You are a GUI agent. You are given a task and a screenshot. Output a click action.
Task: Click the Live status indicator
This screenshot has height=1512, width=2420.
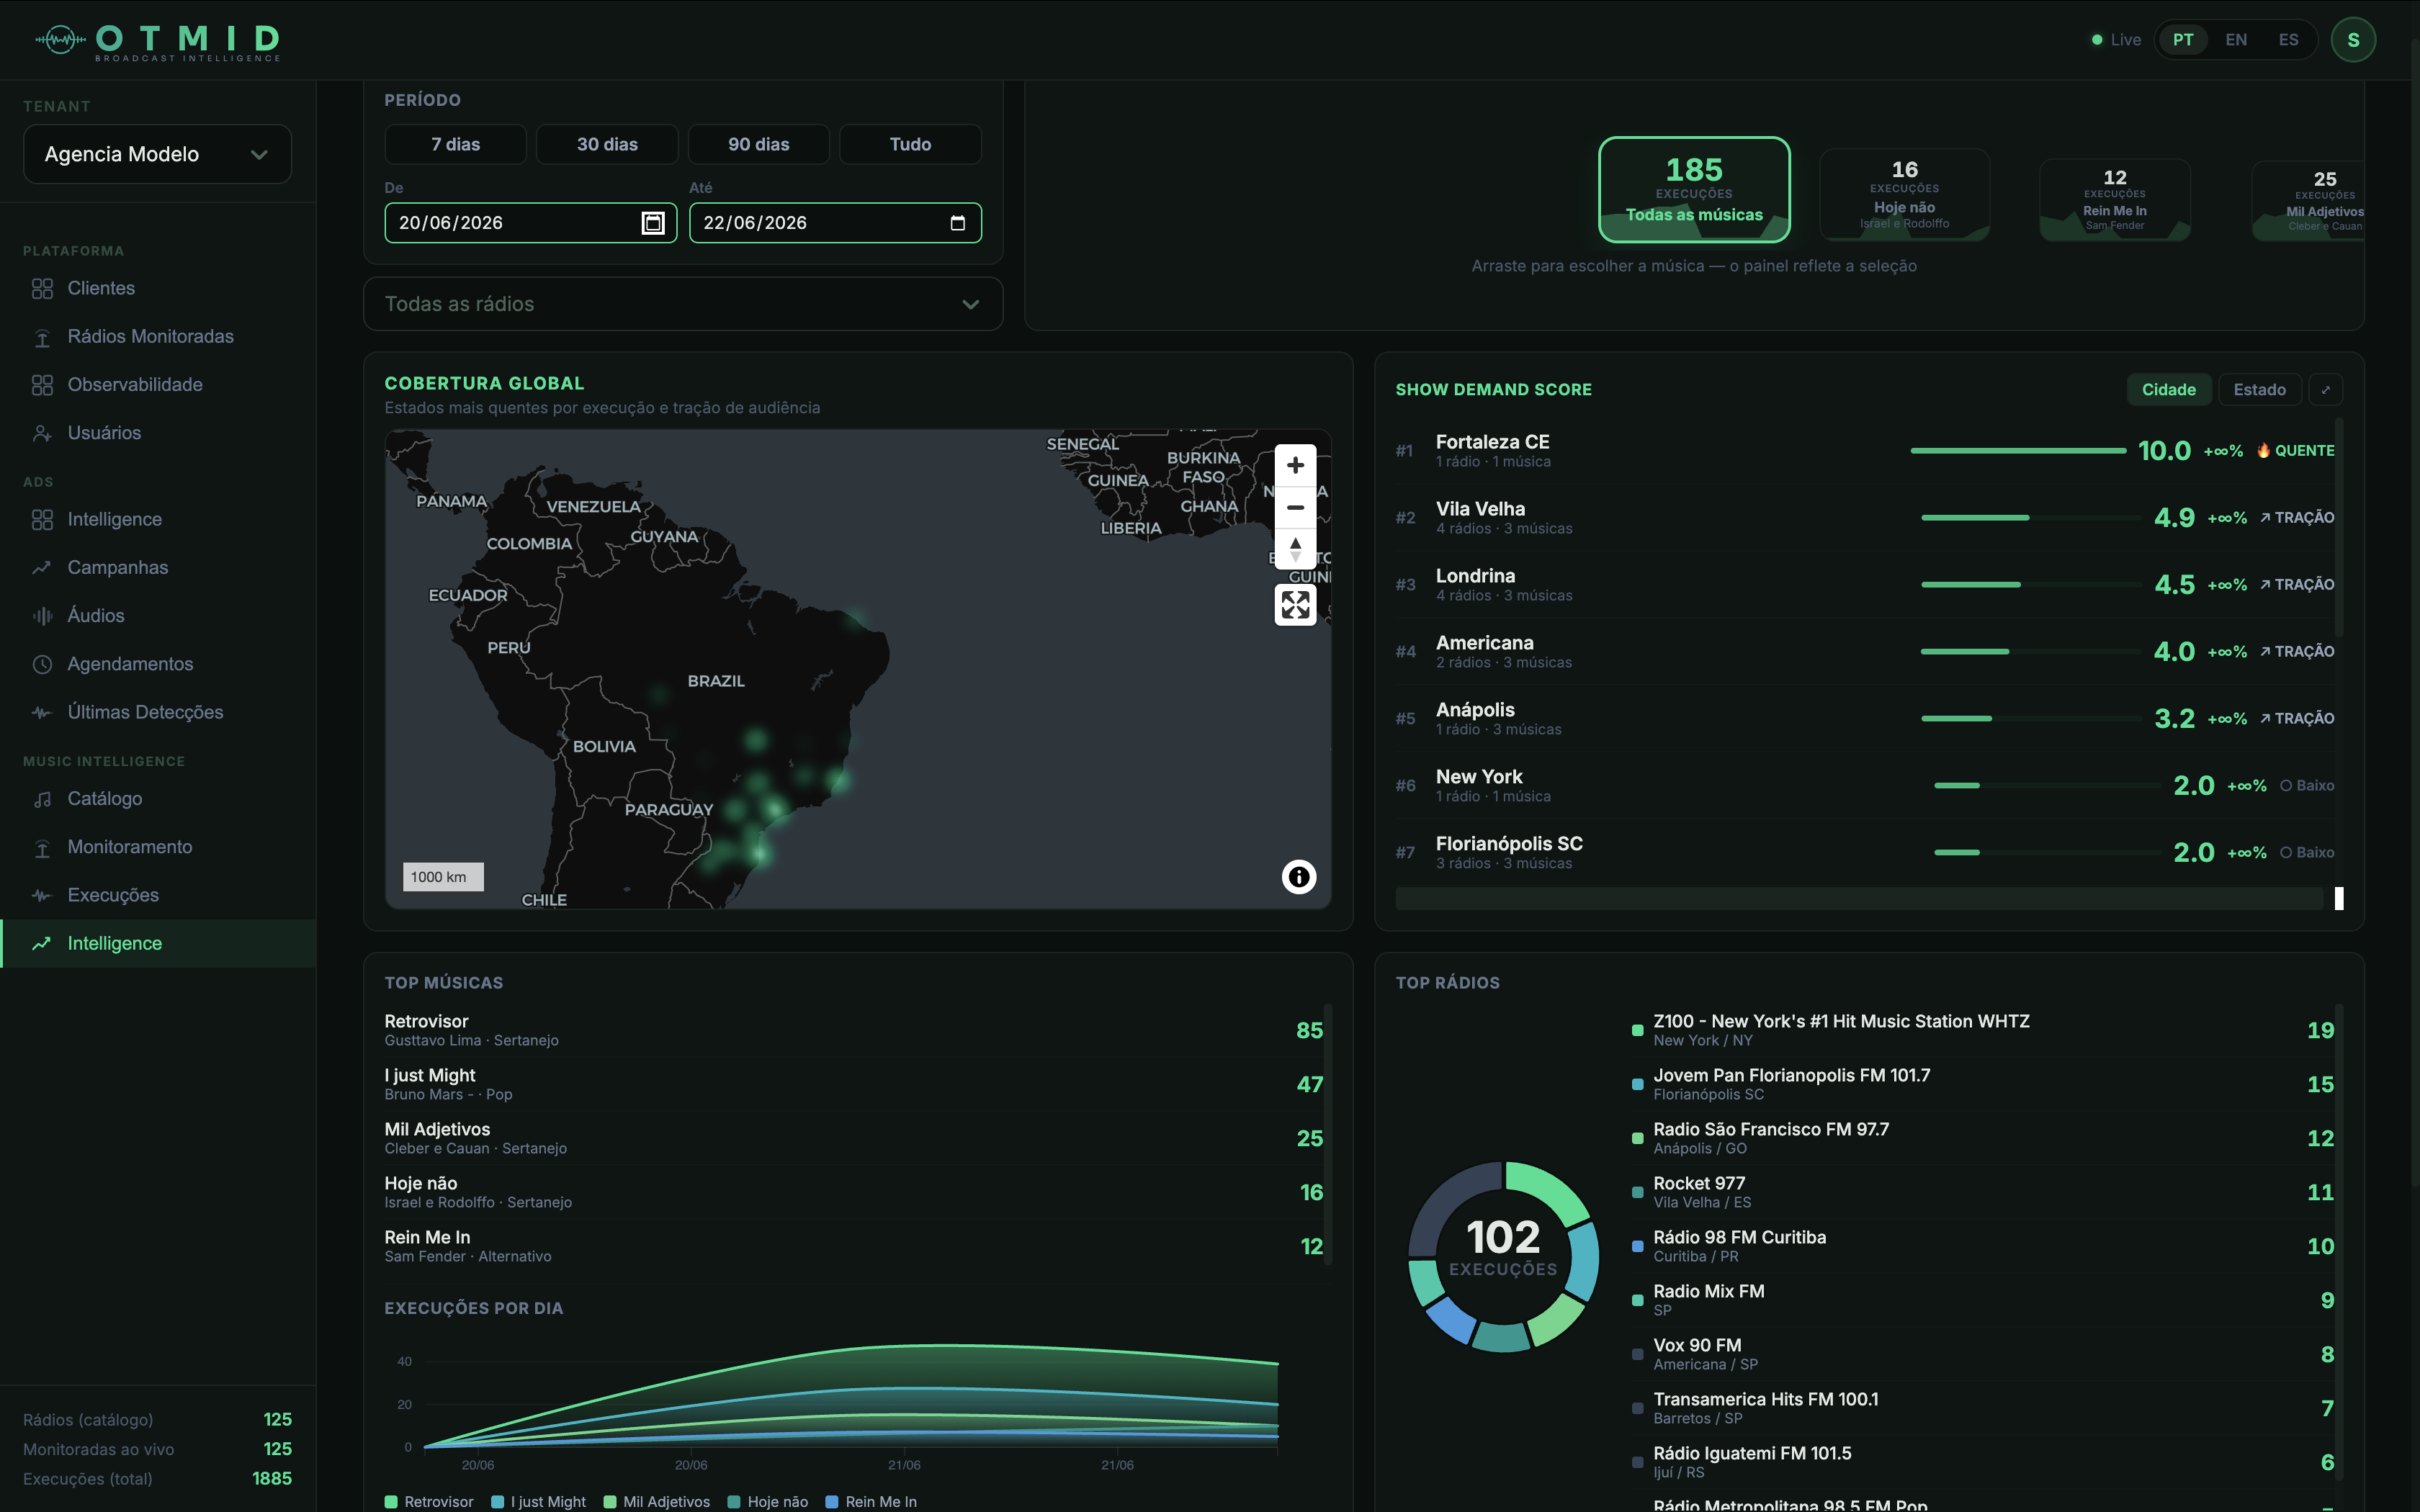[x=2116, y=40]
